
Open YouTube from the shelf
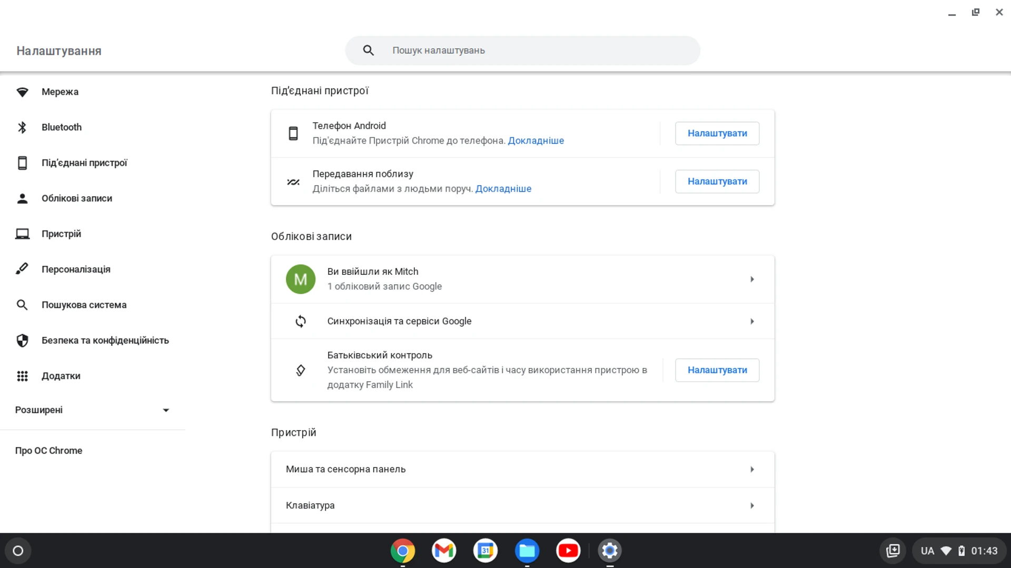tap(568, 550)
